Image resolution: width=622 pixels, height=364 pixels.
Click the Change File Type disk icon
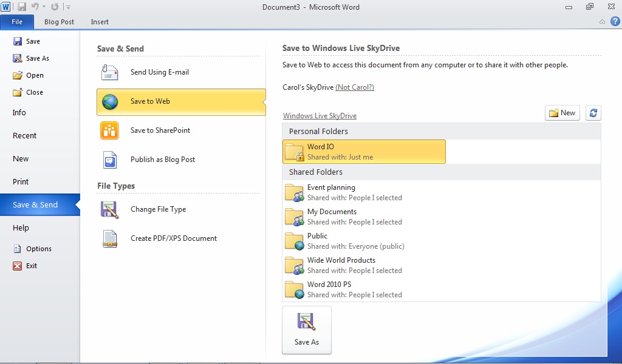pos(110,210)
